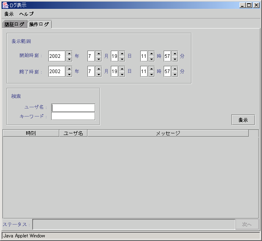Sort by the 時刻 column header
Image resolution: width=262 pixels, height=241 pixels.
[31, 133]
